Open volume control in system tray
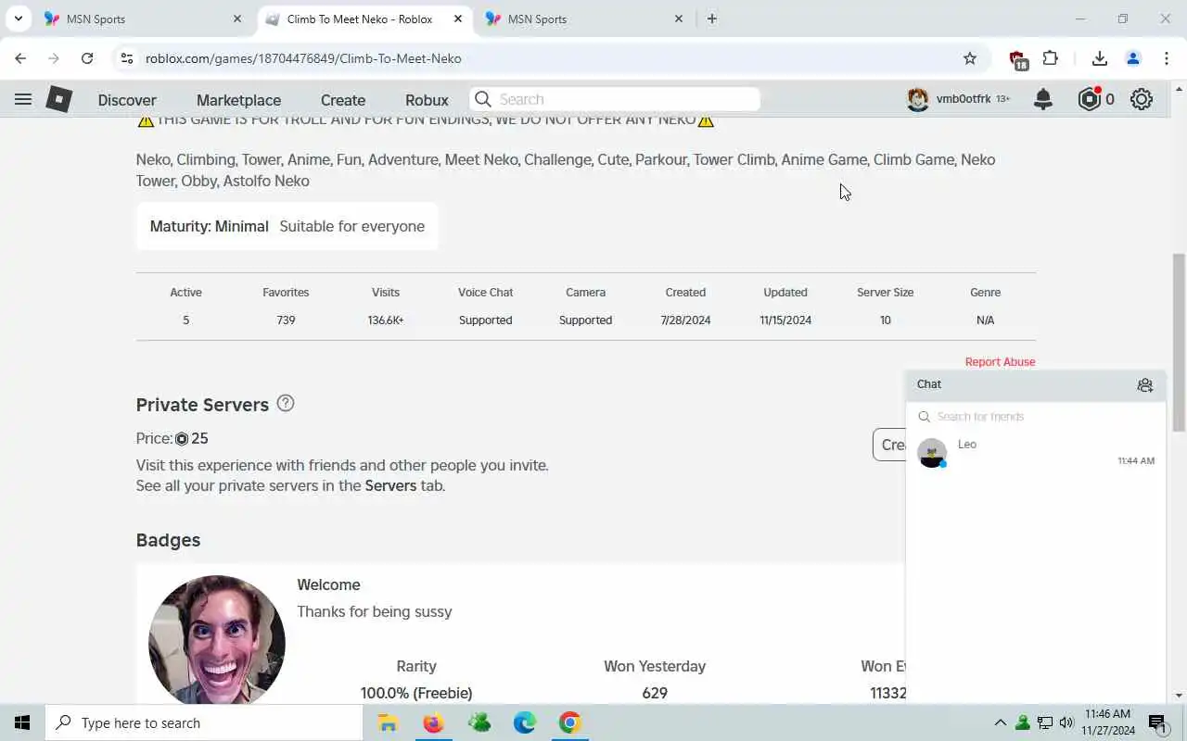The image size is (1187, 741). pos(1066,722)
